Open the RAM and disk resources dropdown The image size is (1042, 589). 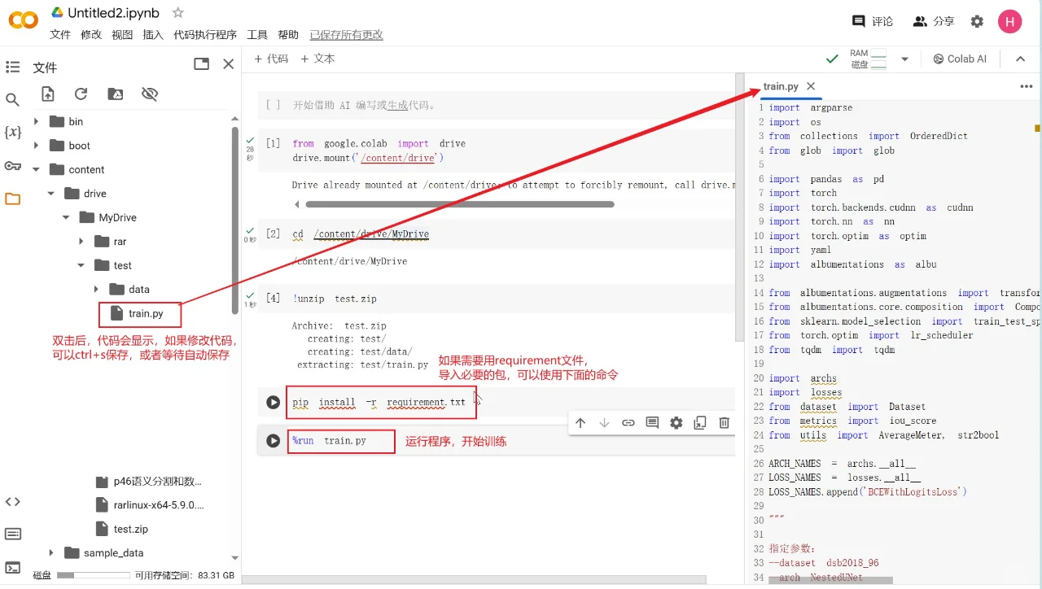(904, 59)
